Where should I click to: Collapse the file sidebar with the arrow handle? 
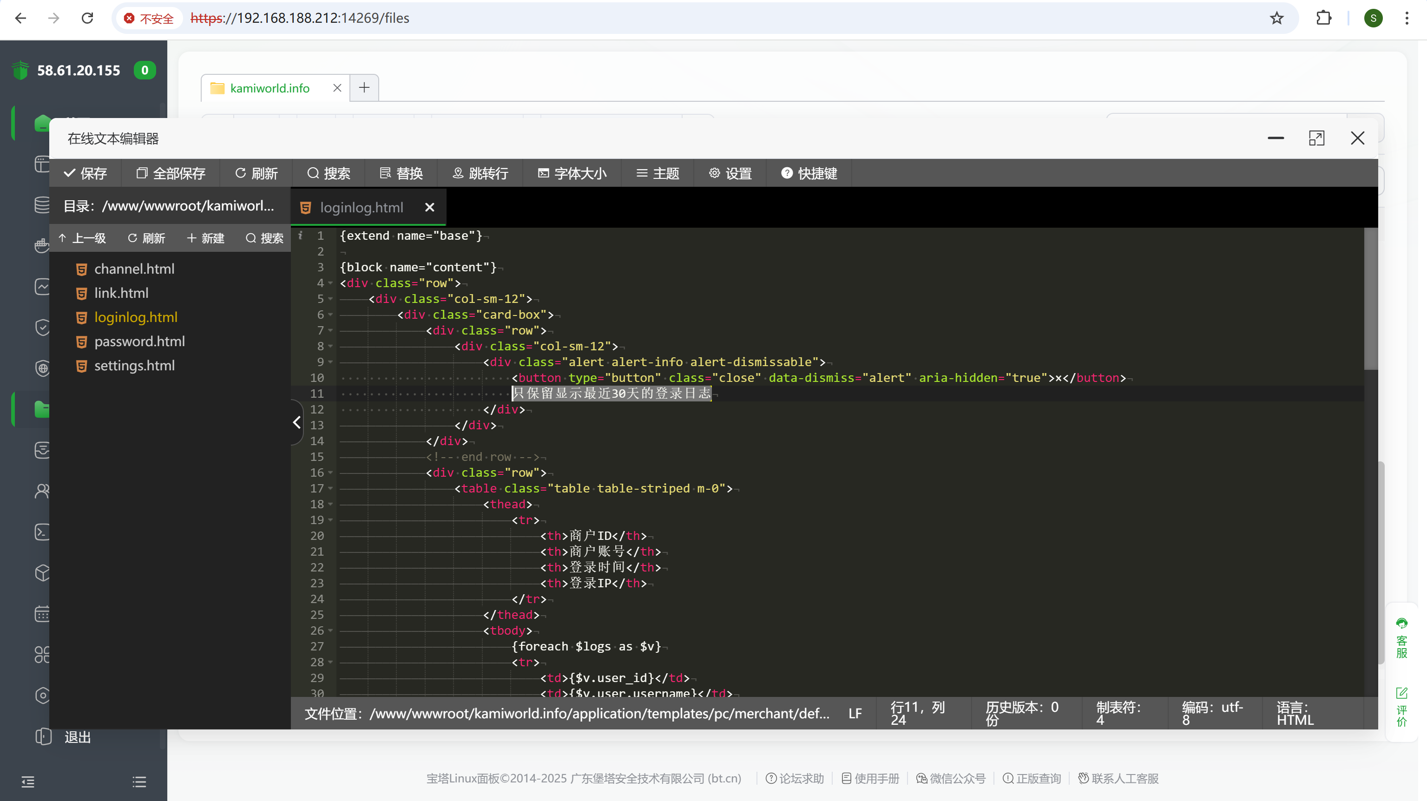pyautogui.click(x=297, y=423)
